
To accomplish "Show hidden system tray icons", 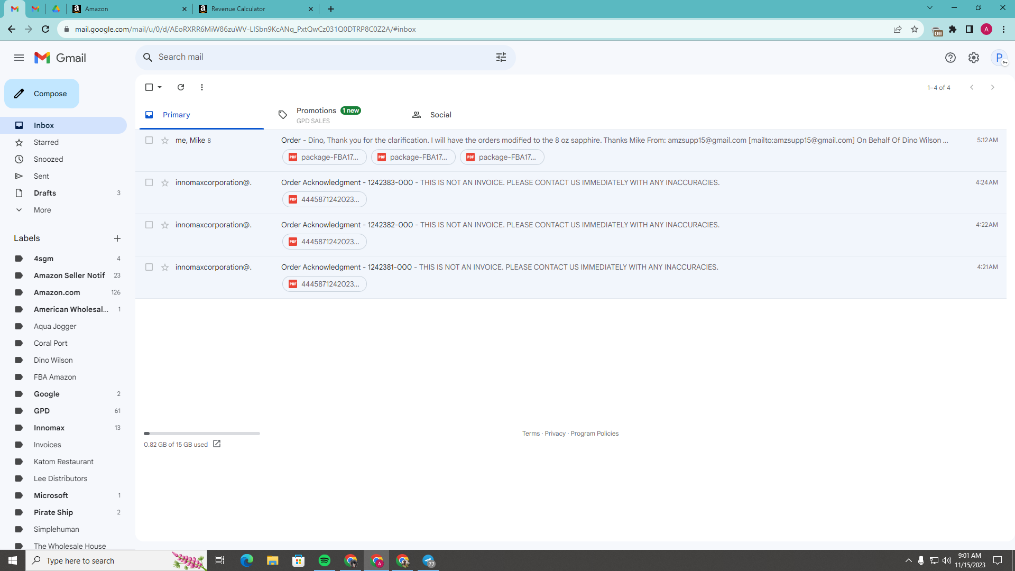I will click(x=908, y=560).
